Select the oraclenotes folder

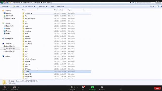pos(57,77)
